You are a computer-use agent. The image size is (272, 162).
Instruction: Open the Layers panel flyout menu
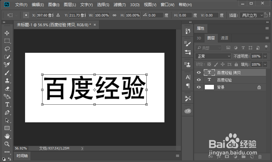(267, 38)
